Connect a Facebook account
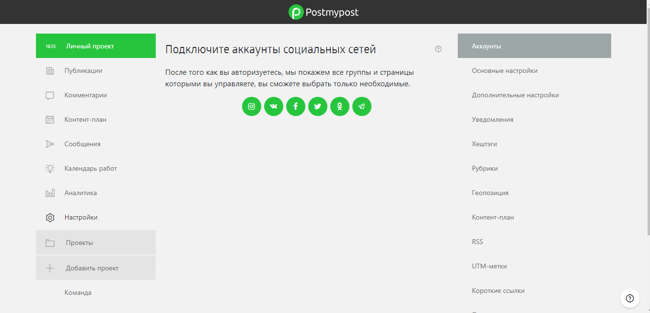Viewport: 650px width, 313px height. (x=296, y=106)
